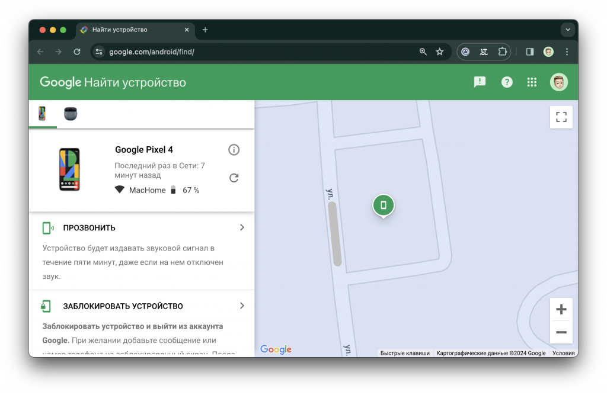Expand the Прозвонить option
607x395 pixels.
click(x=242, y=227)
